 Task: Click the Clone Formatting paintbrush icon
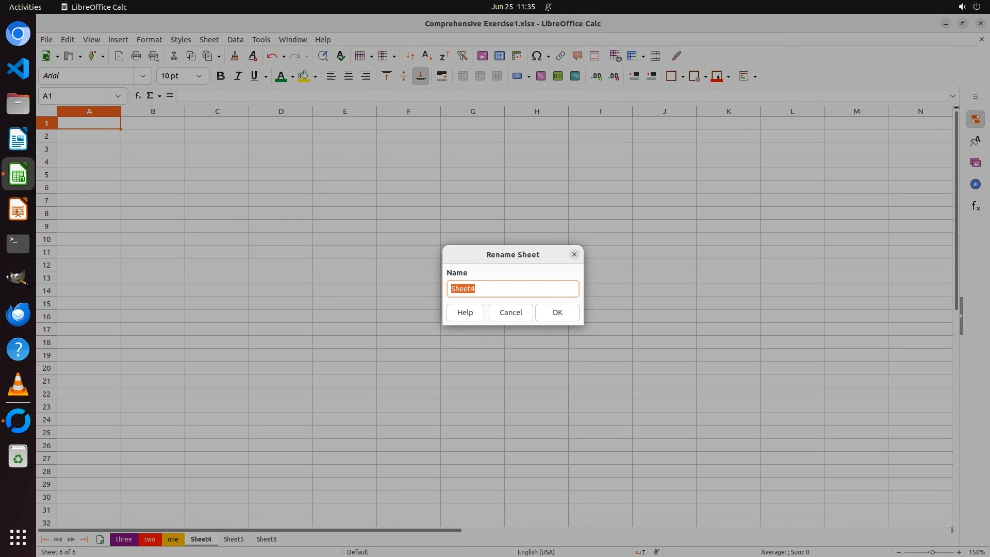click(235, 56)
